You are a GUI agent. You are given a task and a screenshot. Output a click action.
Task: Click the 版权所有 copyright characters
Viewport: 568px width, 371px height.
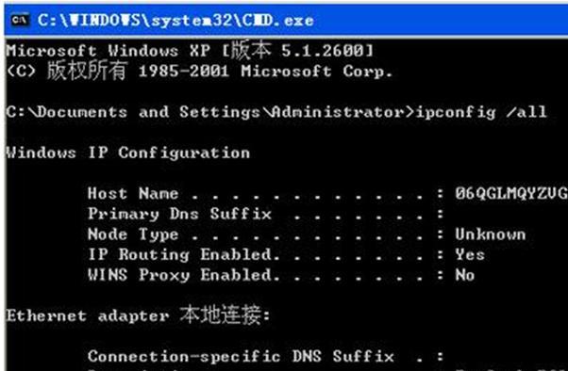coord(87,71)
